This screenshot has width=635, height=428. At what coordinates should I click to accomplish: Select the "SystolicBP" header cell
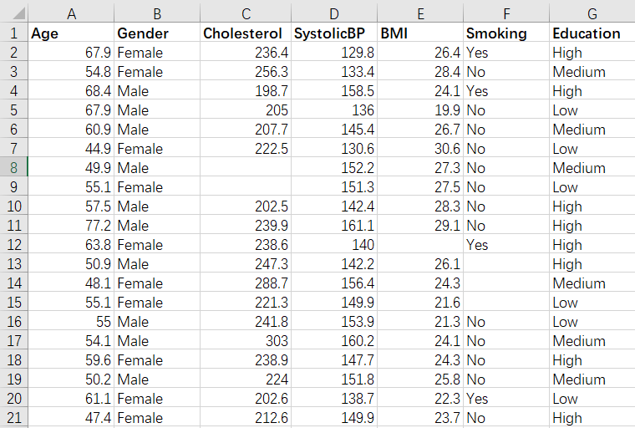click(334, 33)
